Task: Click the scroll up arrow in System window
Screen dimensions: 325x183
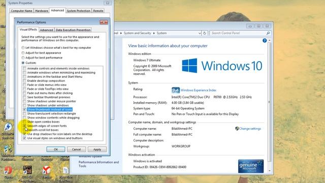Action: (x=270, y=40)
